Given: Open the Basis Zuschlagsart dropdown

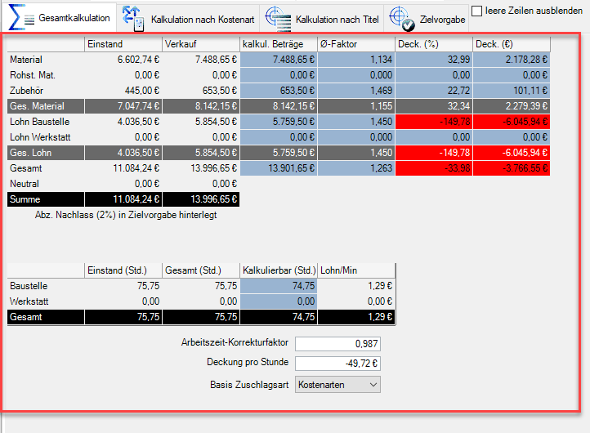Looking at the screenshot, I should click(337, 384).
